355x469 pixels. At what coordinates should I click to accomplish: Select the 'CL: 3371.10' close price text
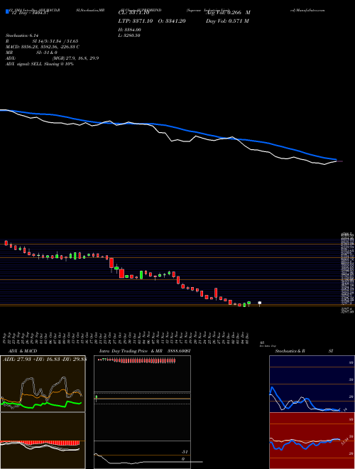tap(133, 13)
